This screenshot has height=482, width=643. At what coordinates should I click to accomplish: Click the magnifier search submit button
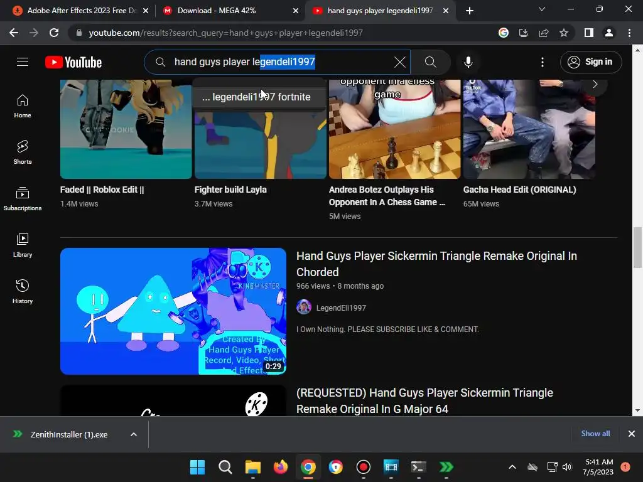430,62
